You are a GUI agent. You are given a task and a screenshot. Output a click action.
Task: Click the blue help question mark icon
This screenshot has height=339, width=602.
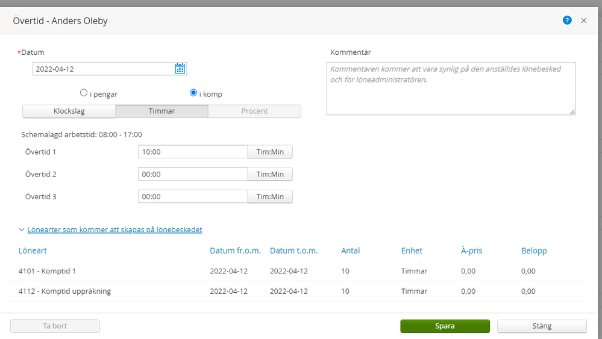coord(567,20)
